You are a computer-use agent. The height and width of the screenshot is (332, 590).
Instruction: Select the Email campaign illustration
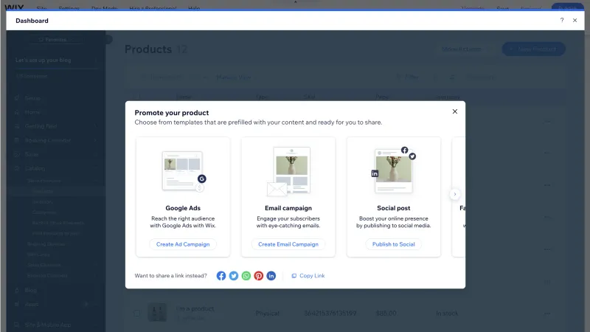(288, 171)
